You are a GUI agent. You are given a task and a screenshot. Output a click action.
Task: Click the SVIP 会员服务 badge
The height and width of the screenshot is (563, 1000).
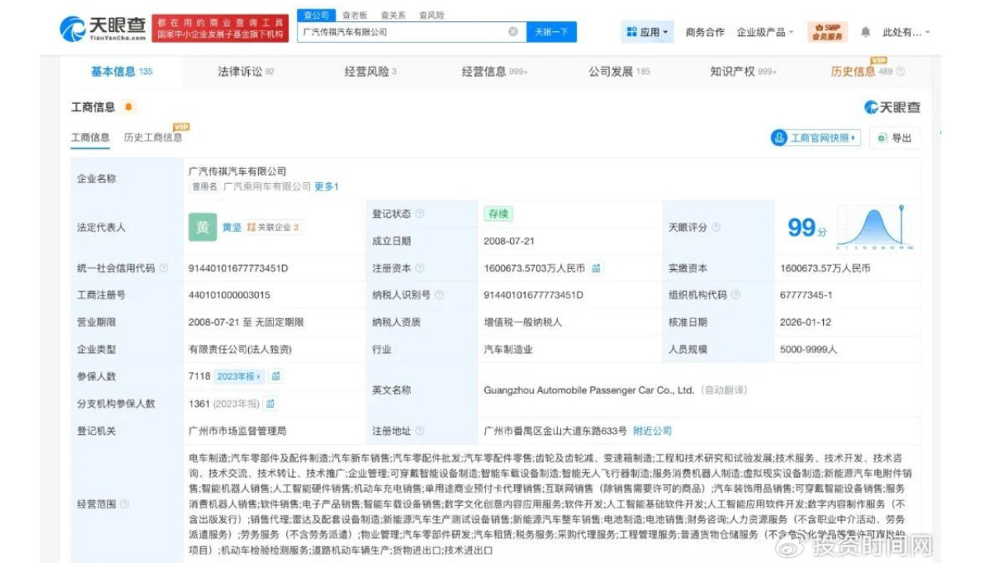[827, 31]
